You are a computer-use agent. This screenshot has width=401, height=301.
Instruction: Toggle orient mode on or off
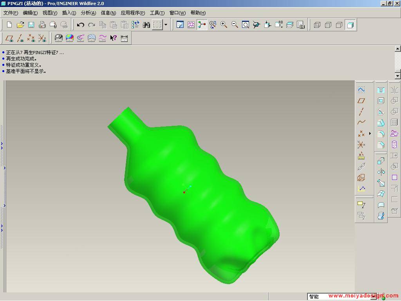[213, 25]
